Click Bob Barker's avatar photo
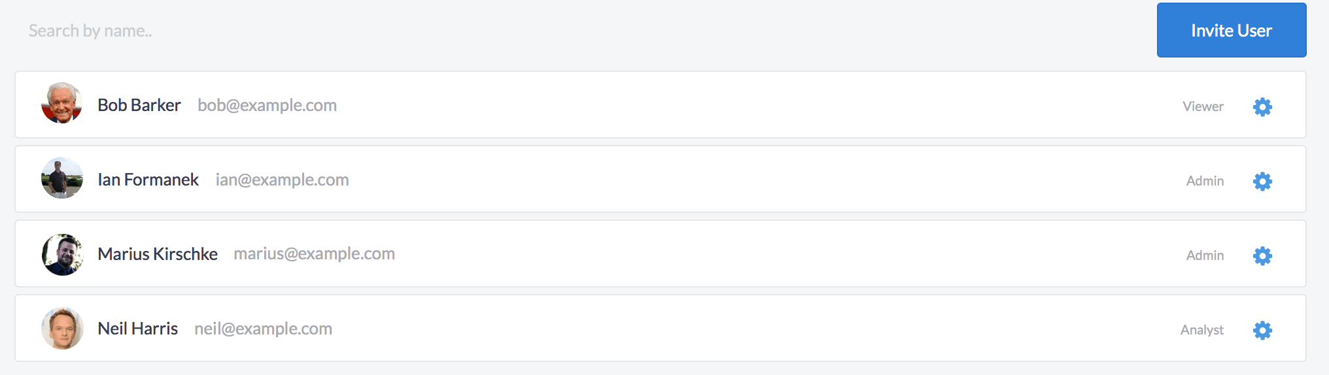This screenshot has height=375, width=1329. [62, 103]
